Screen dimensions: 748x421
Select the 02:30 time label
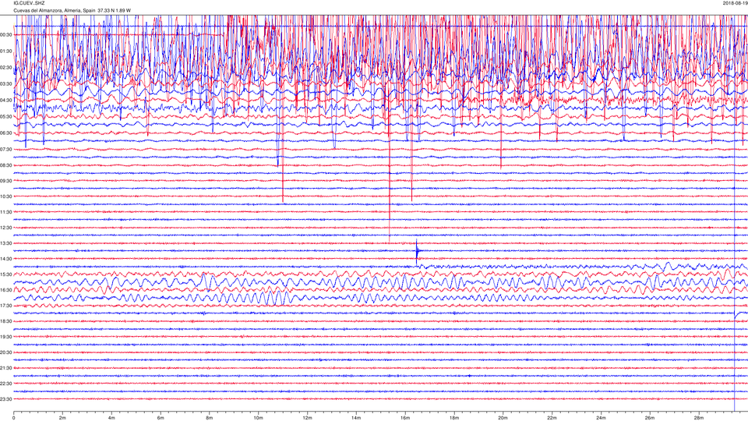[x=5, y=68]
